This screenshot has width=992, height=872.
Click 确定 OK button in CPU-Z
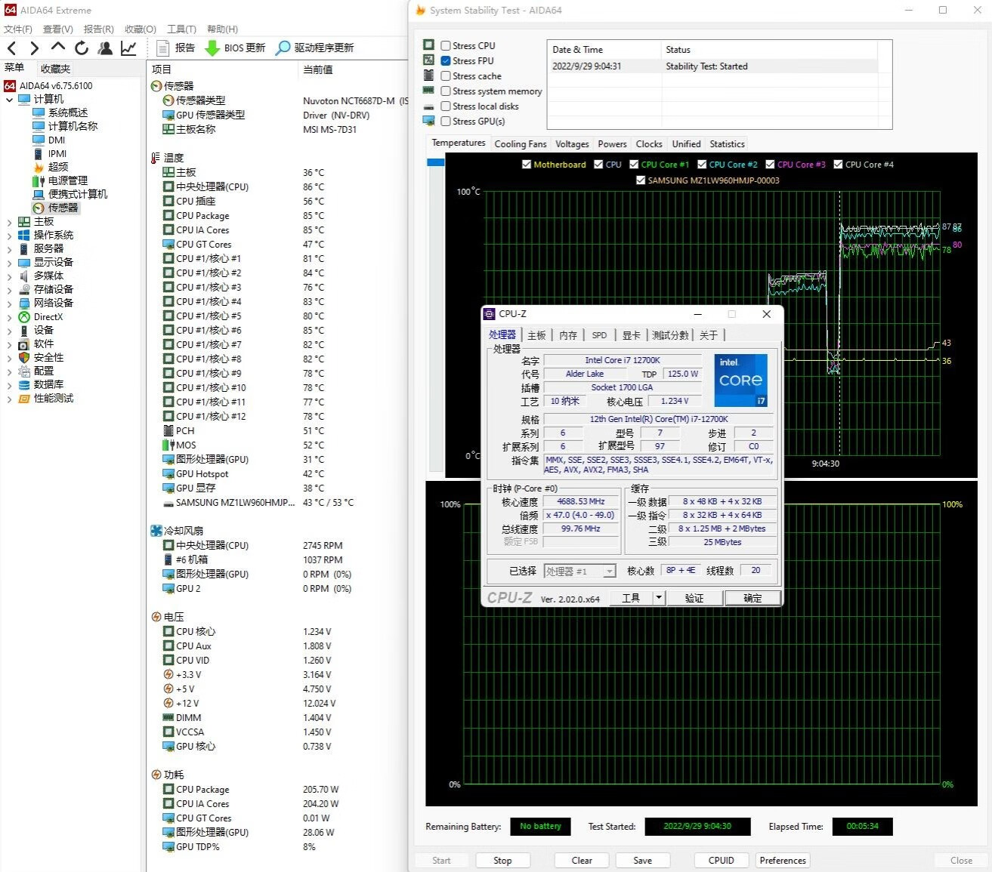pyautogui.click(x=752, y=598)
